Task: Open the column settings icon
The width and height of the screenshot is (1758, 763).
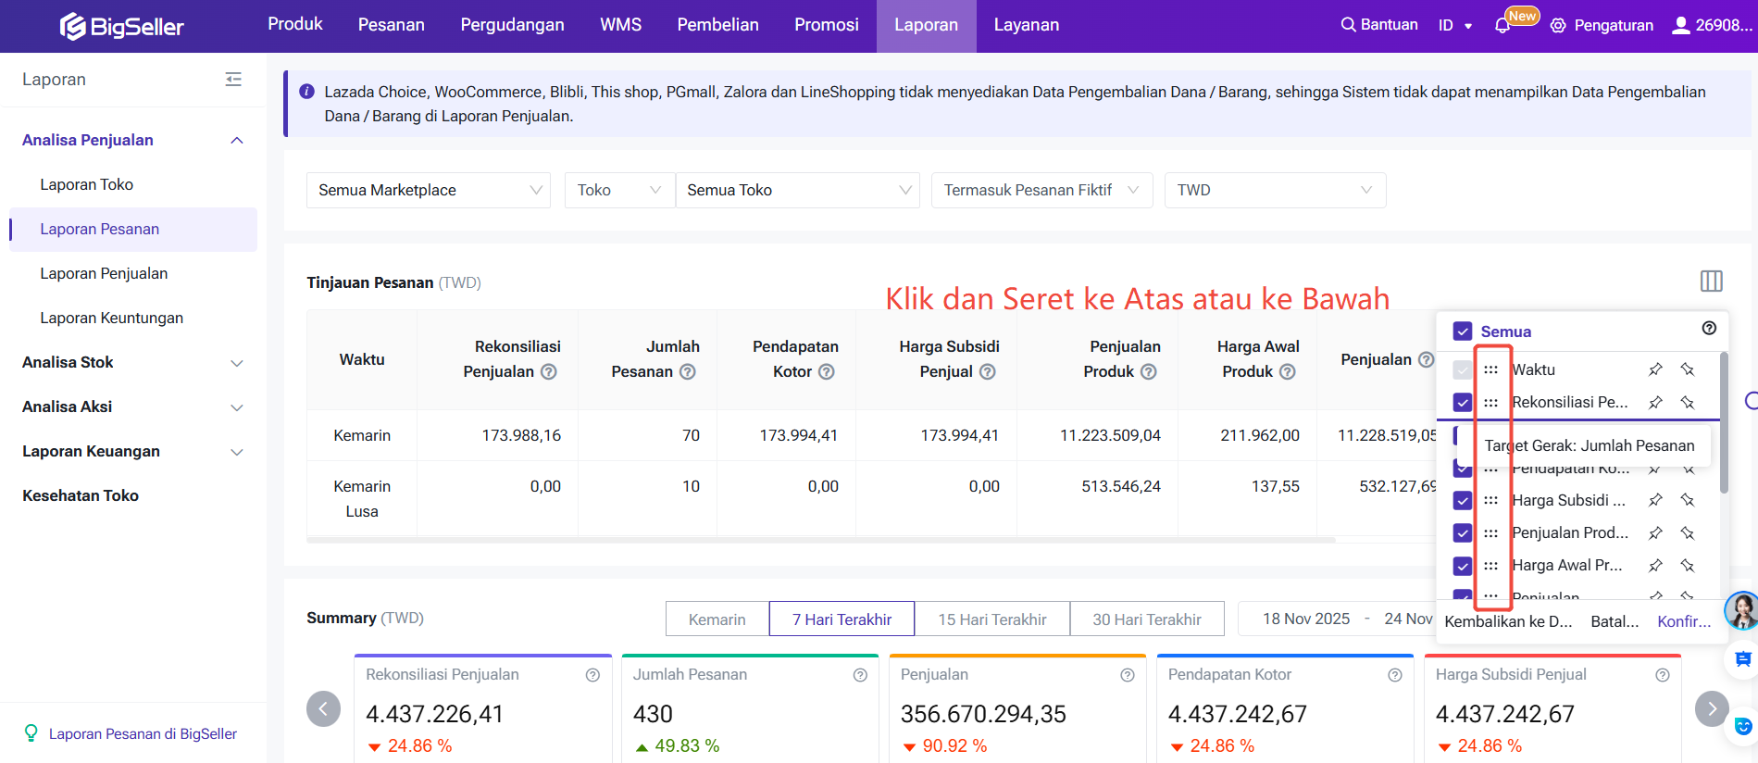Action: coord(1711,281)
